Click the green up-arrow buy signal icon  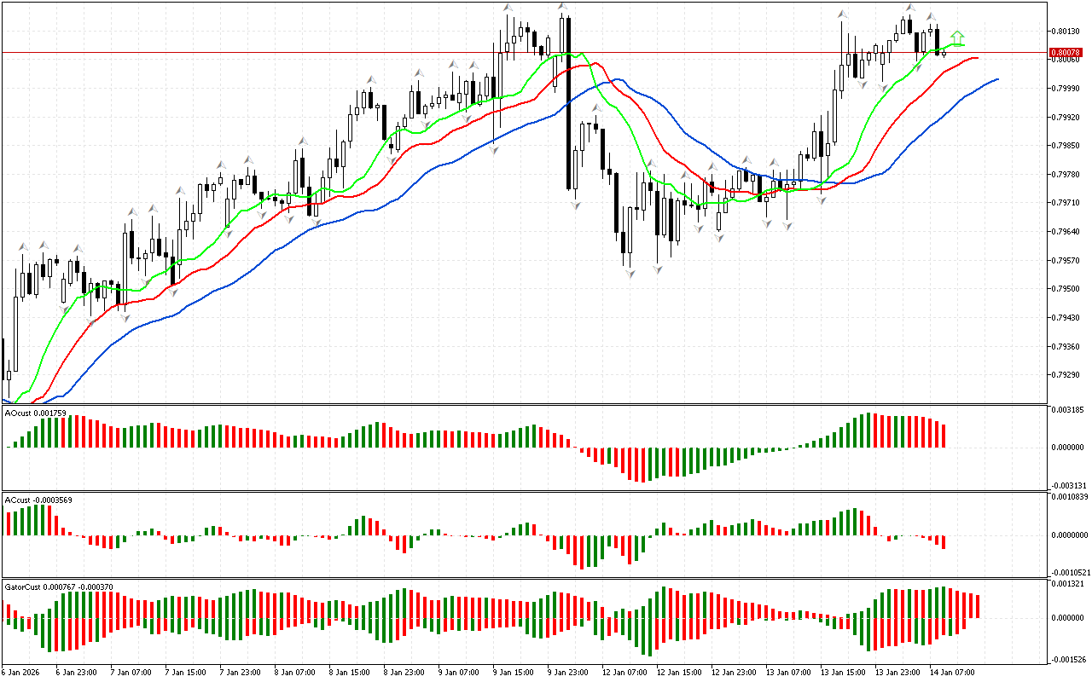tap(958, 38)
